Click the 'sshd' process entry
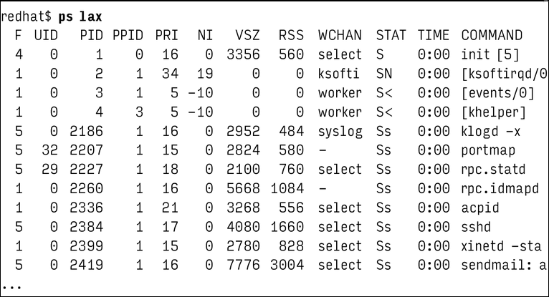 [x=475, y=227]
